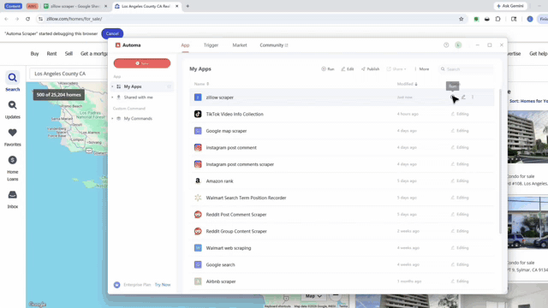The width and height of the screenshot is (548, 308).
Task: Open Zillow Updates sidebar icon
Action: click(x=12, y=105)
